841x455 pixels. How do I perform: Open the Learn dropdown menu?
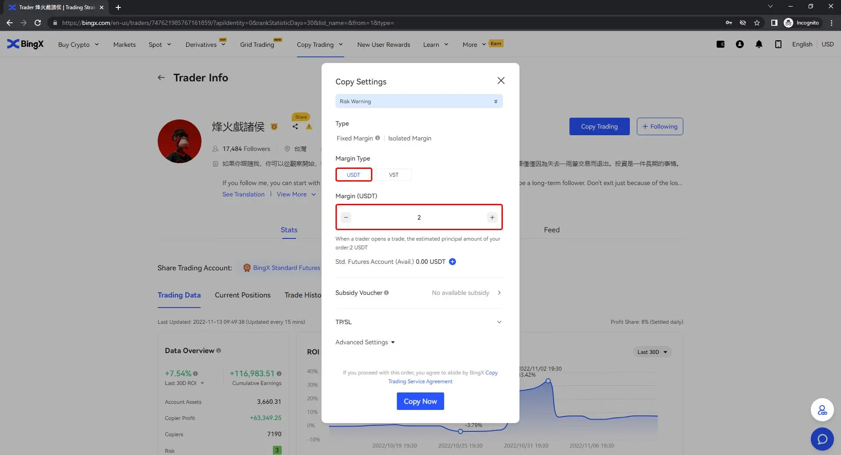point(436,45)
